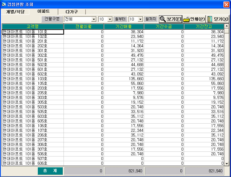
Task: Click the 월부터 label
Action: (120, 19)
